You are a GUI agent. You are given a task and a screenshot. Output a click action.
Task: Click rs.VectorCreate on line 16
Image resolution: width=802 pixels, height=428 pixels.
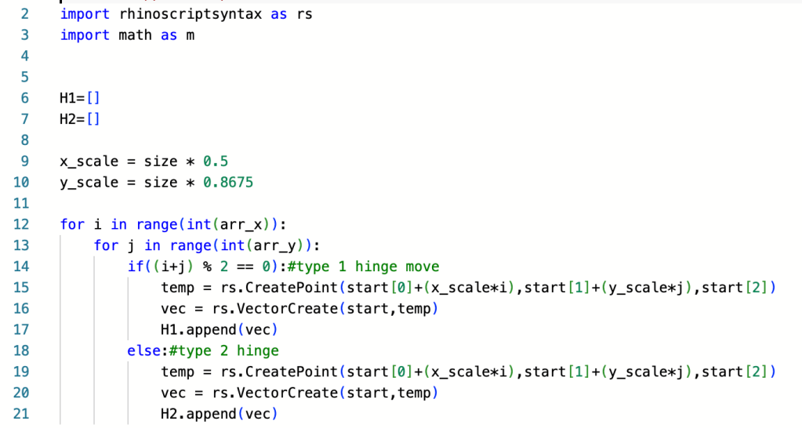coord(257,309)
